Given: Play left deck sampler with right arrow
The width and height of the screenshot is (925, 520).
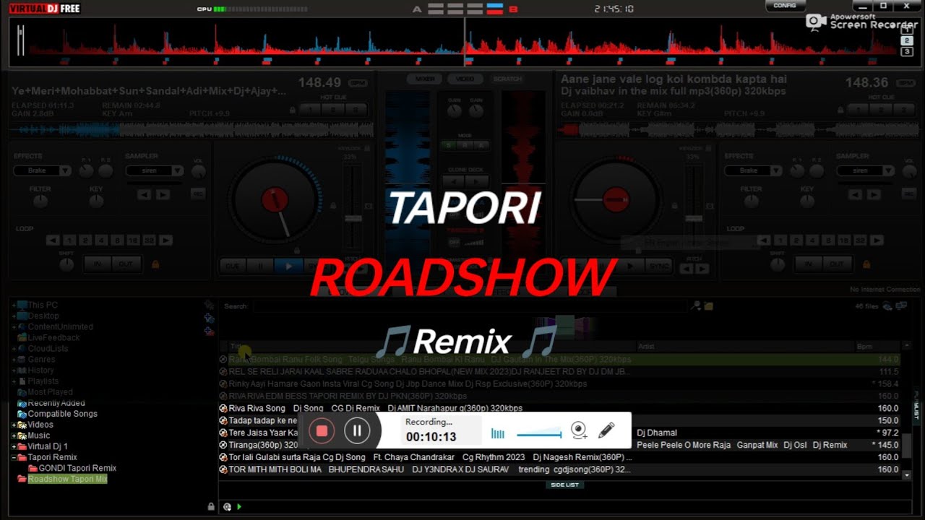Looking at the screenshot, I should click(163, 195).
